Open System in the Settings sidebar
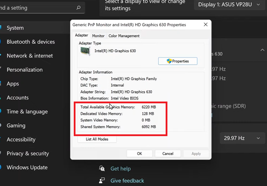Viewport: 267px width, 186px height. [15, 28]
